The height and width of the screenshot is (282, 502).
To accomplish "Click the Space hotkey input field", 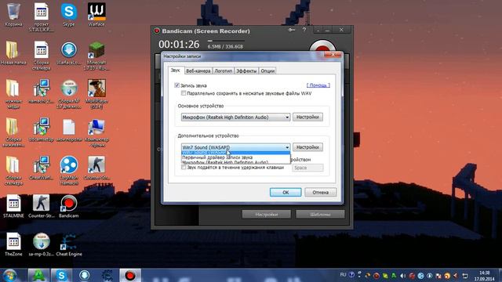I will pyautogui.click(x=307, y=168).
